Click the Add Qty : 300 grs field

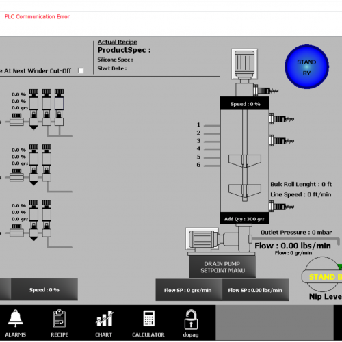(244, 218)
